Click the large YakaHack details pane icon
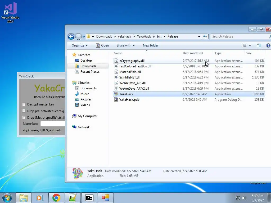 coord(78,173)
